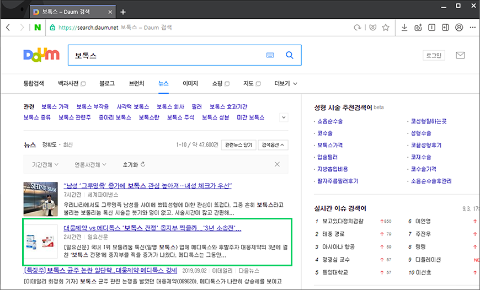This screenshot has width=480, height=290.
Task: Click recommended keyword 코끝성형후기
Action: tap(426, 145)
